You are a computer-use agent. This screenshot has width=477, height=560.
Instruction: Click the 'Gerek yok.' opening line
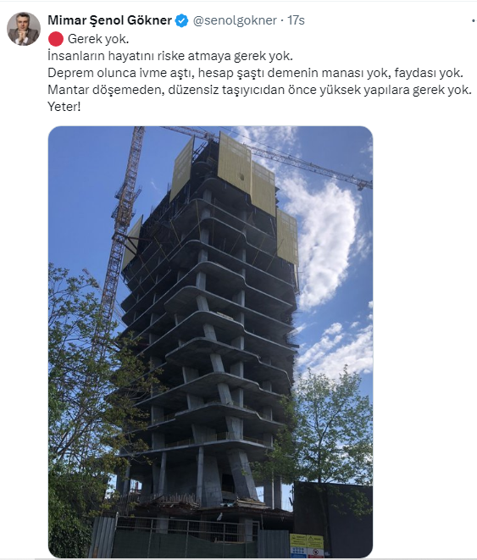coord(98,39)
